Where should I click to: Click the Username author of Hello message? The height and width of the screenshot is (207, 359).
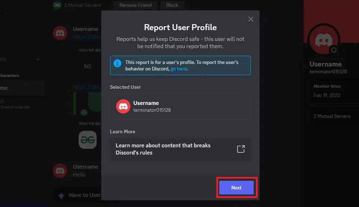pos(86,167)
